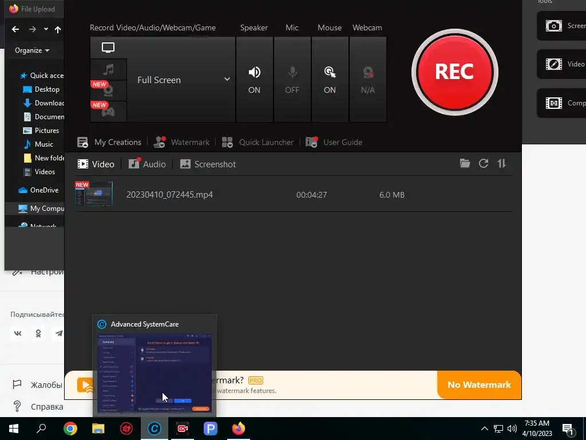Viewport: 586px width, 440px height.
Task: Select My Computer in the navigation tree
Action: pyautogui.click(x=41, y=209)
